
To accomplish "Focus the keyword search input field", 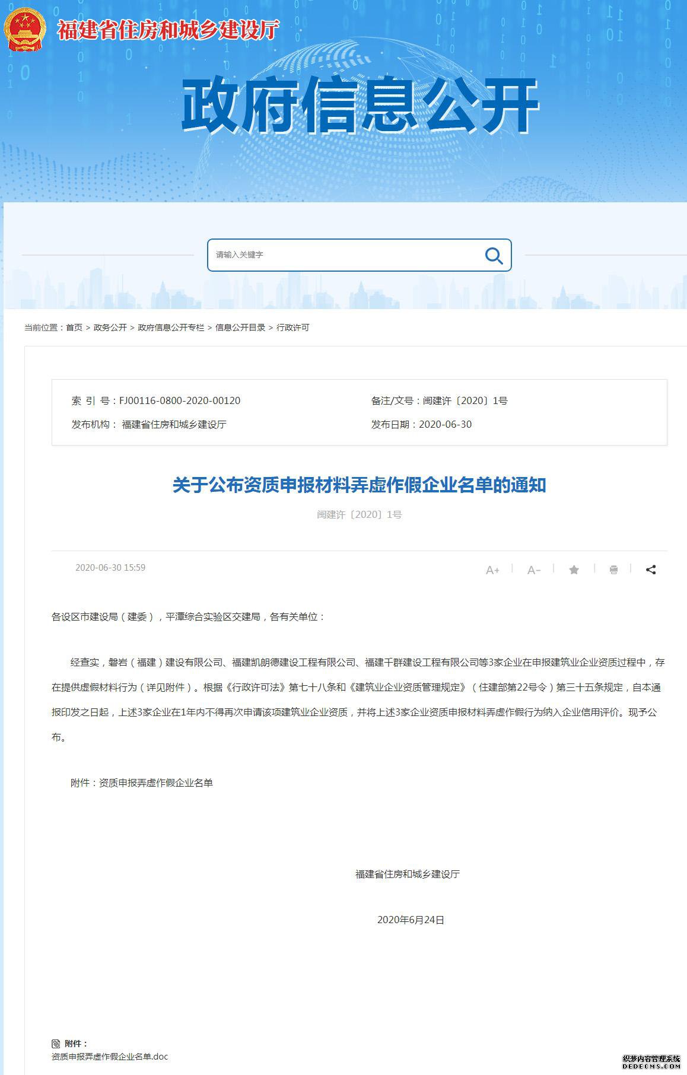I will tap(359, 255).
